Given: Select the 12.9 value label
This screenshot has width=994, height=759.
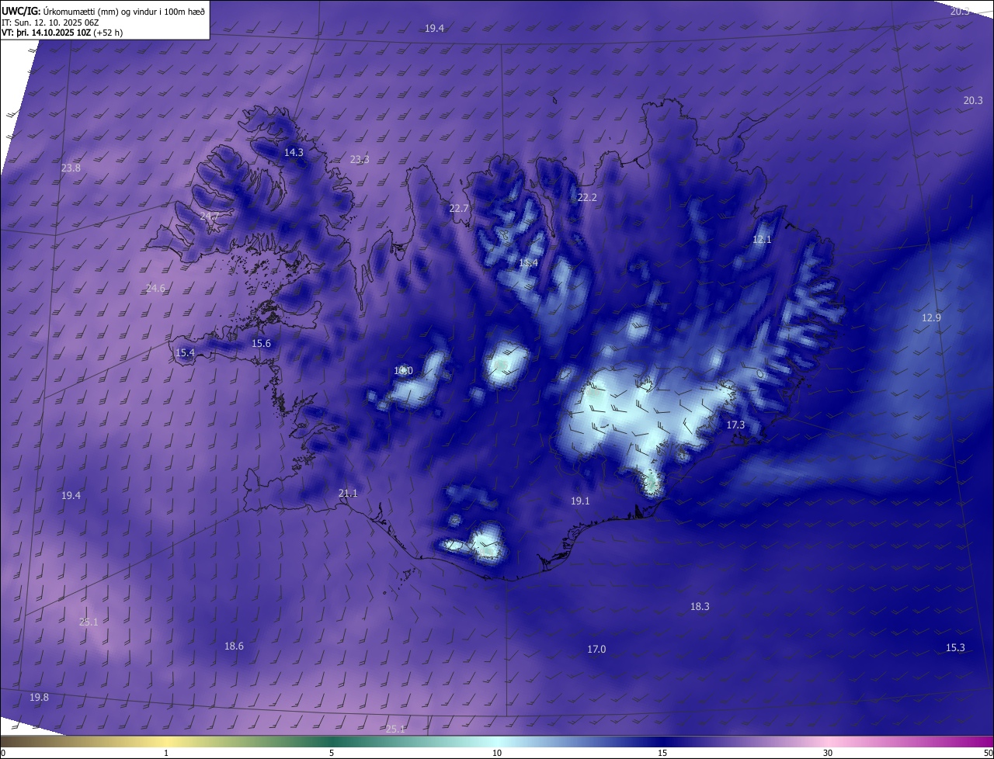Looking at the screenshot, I should coord(931,318).
